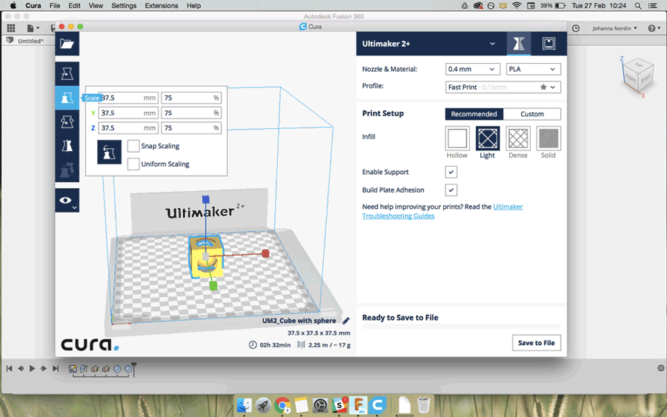Screen dimensions: 667x417
Task: Select Dense infill option
Action: click(x=518, y=139)
